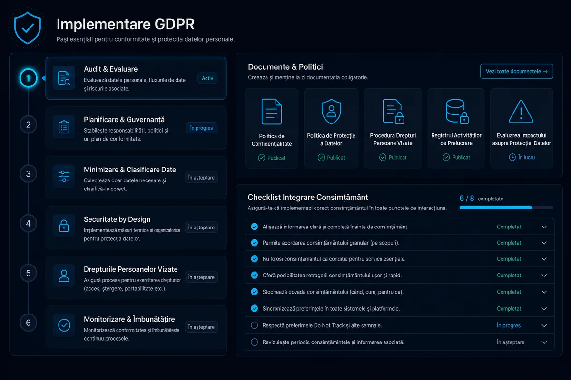This screenshot has width=571, height=380.
Task: Click Publicat check icon under Registrul Activităților
Action: [446, 158]
